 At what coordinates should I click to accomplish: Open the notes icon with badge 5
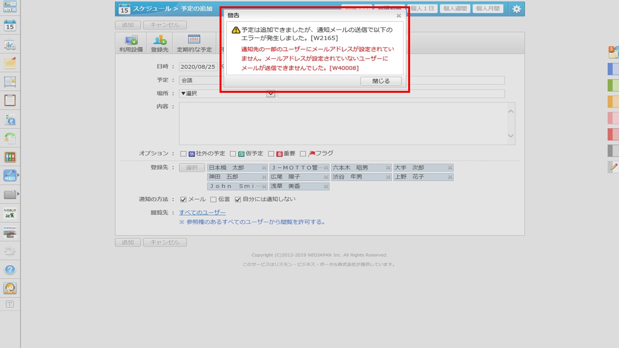coord(613,52)
